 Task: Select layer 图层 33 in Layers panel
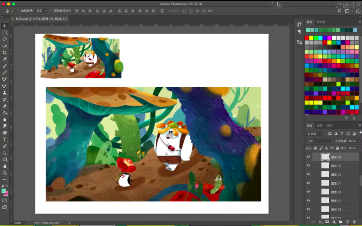pyautogui.click(x=336, y=192)
